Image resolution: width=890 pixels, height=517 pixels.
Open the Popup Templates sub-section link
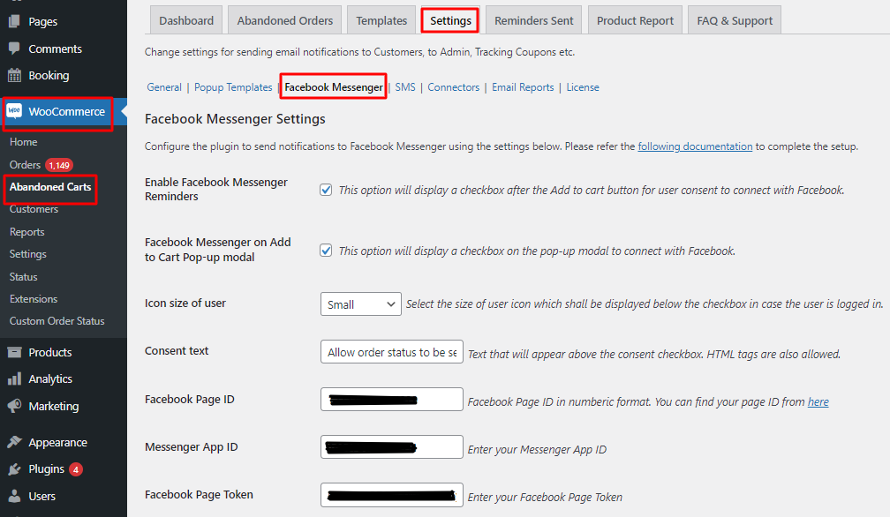point(233,87)
